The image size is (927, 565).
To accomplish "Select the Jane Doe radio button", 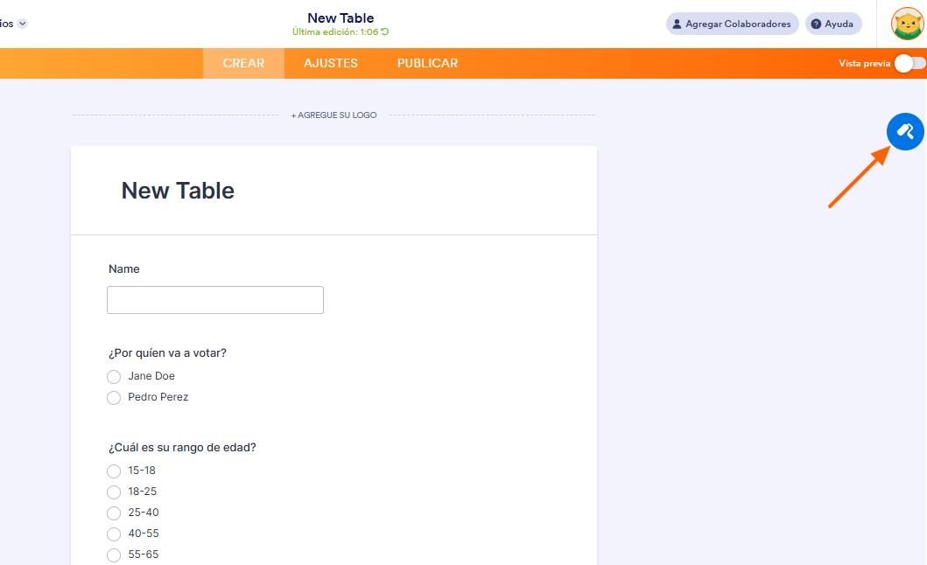I will (114, 376).
